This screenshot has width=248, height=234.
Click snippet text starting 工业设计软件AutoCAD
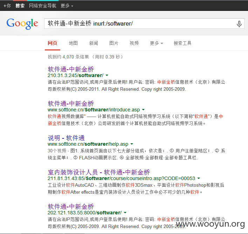coord(136,188)
